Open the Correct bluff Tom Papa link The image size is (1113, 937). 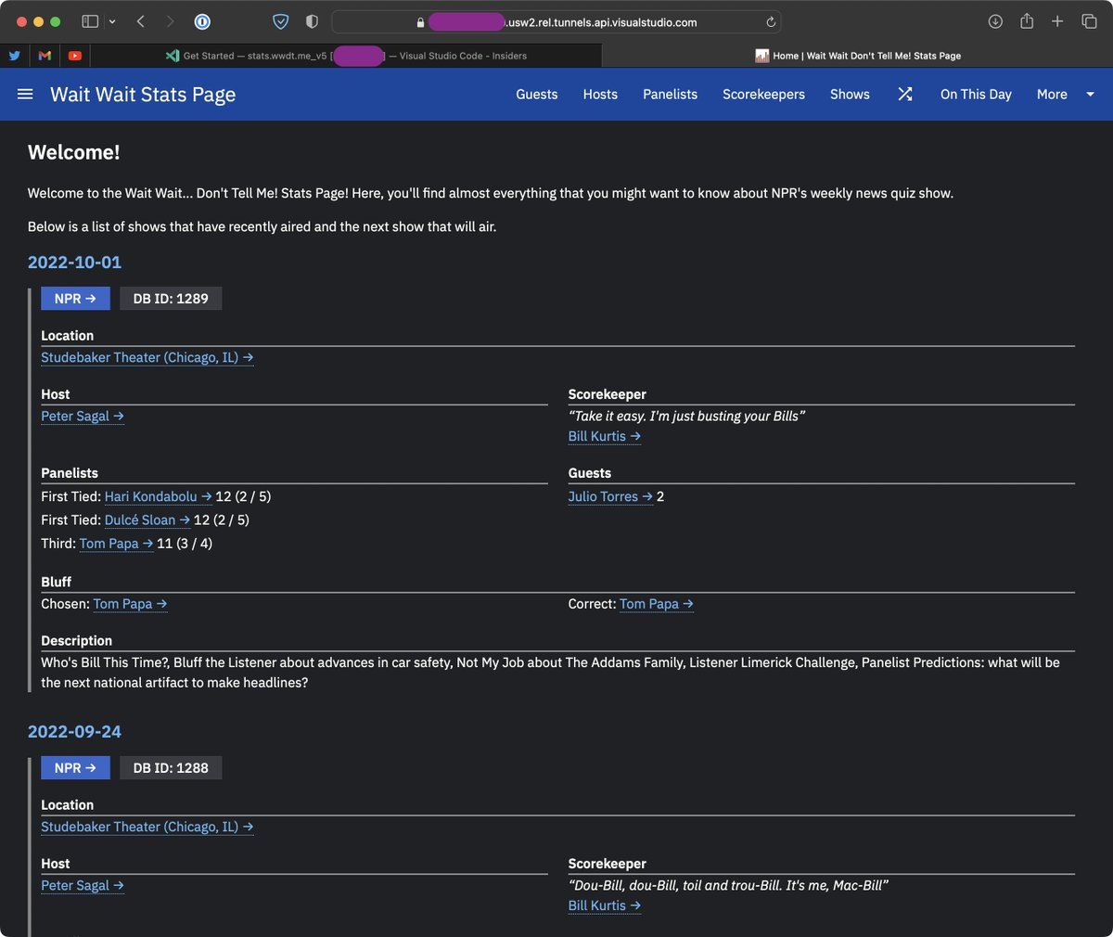657,605
